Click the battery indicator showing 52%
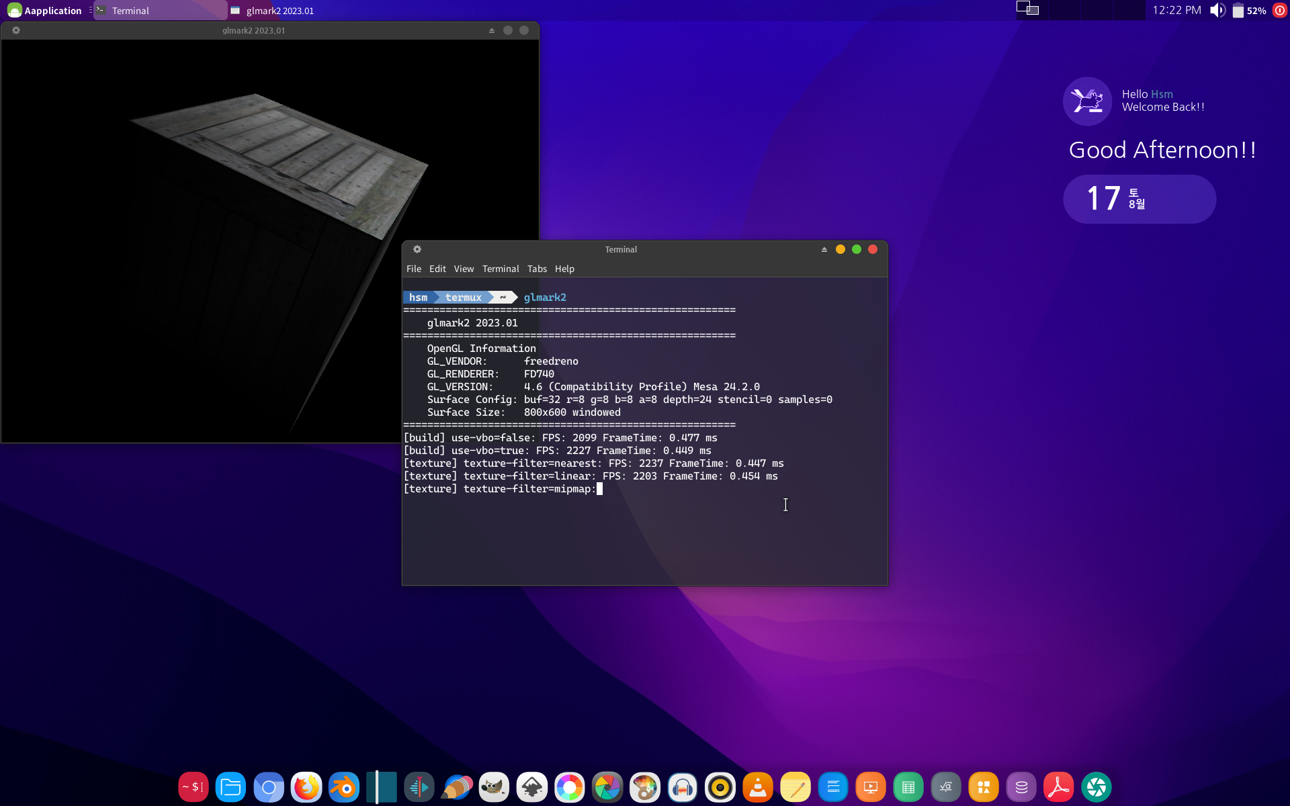Image resolution: width=1290 pixels, height=806 pixels. pos(1249,11)
